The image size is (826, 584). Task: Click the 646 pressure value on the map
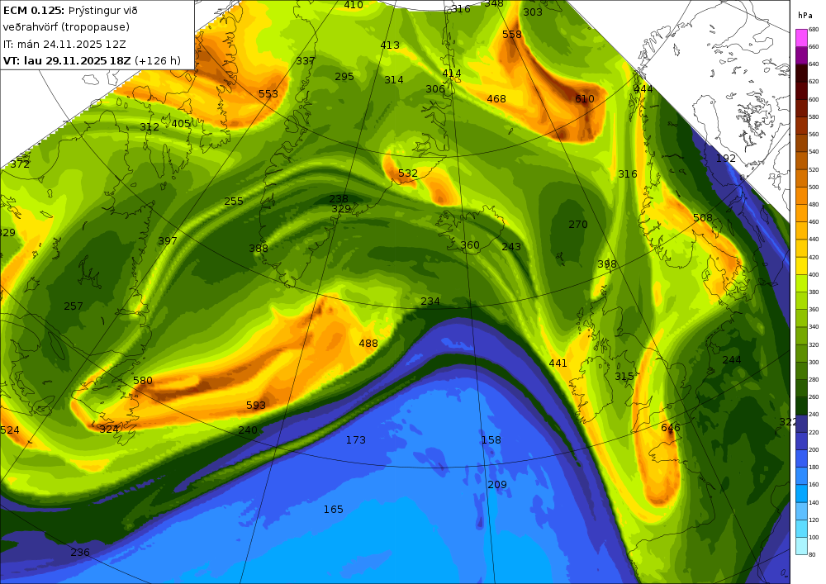(x=671, y=428)
